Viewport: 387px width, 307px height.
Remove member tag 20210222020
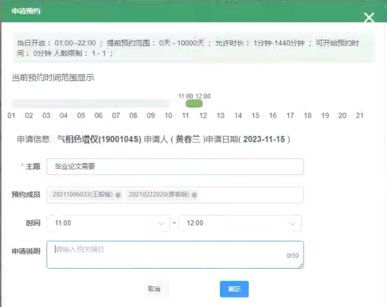[194, 195]
